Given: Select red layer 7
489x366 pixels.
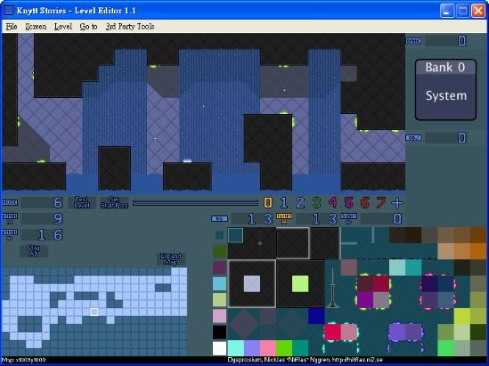Looking at the screenshot, I should [x=381, y=203].
